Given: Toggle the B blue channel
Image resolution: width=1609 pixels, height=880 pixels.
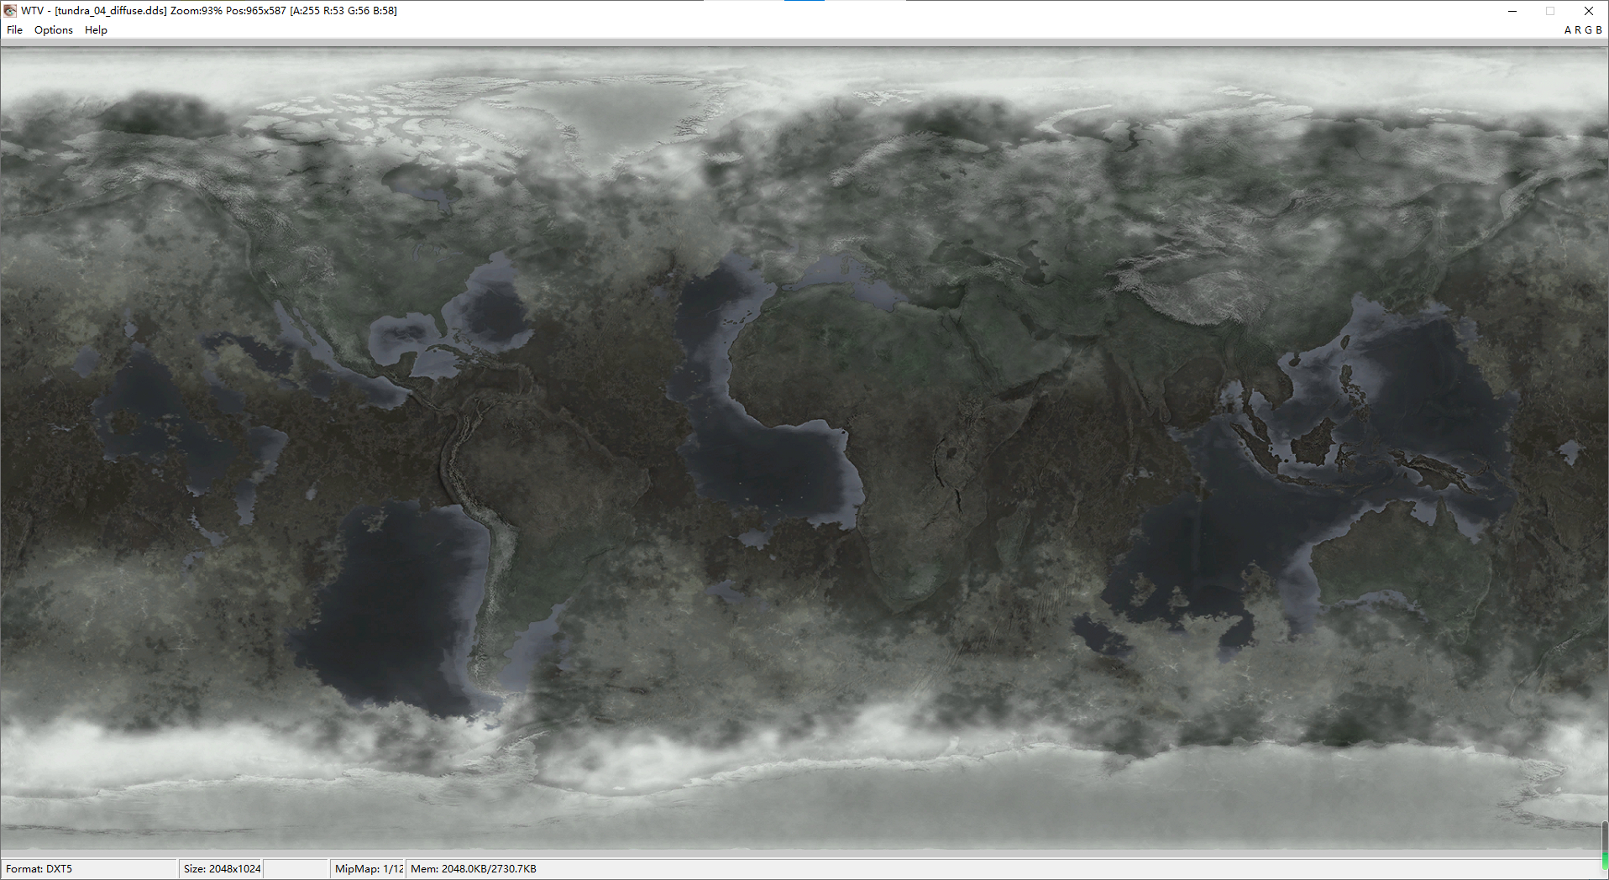Looking at the screenshot, I should pos(1598,29).
